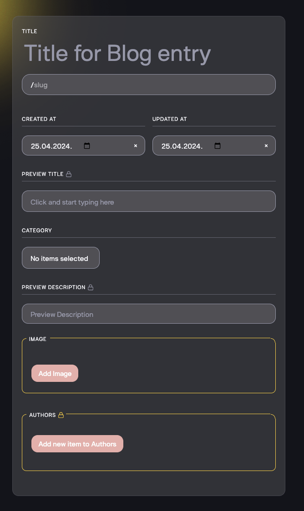Click the Category section label
Screen dimensions: 304x511
click(37, 230)
